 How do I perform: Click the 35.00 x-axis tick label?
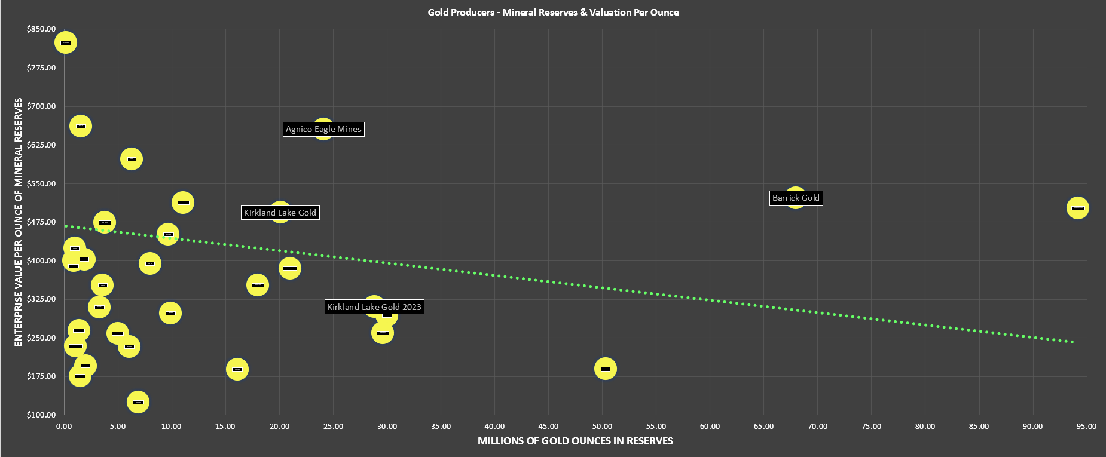tap(441, 427)
